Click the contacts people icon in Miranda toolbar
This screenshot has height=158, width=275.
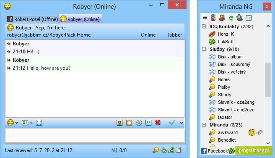(x=222, y=18)
